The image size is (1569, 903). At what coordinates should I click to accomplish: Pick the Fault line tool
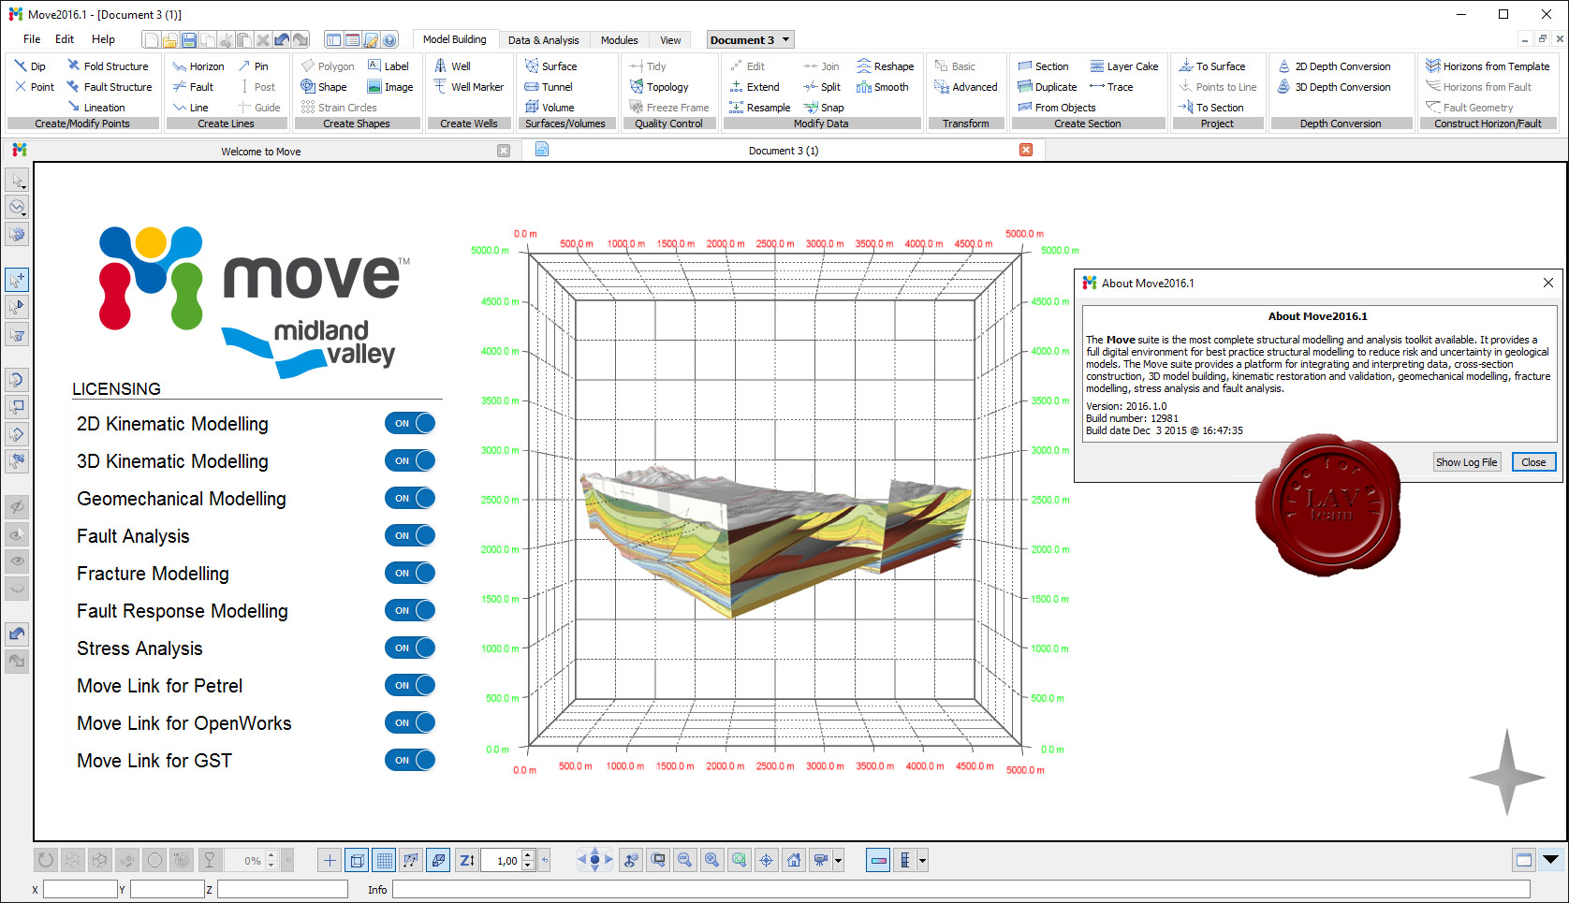194,87
